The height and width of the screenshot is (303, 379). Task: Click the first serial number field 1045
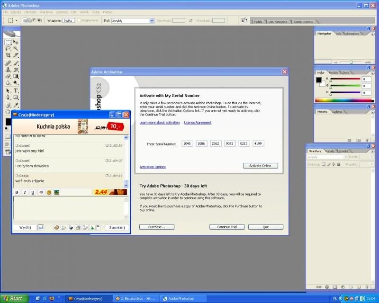[x=187, y=143]
